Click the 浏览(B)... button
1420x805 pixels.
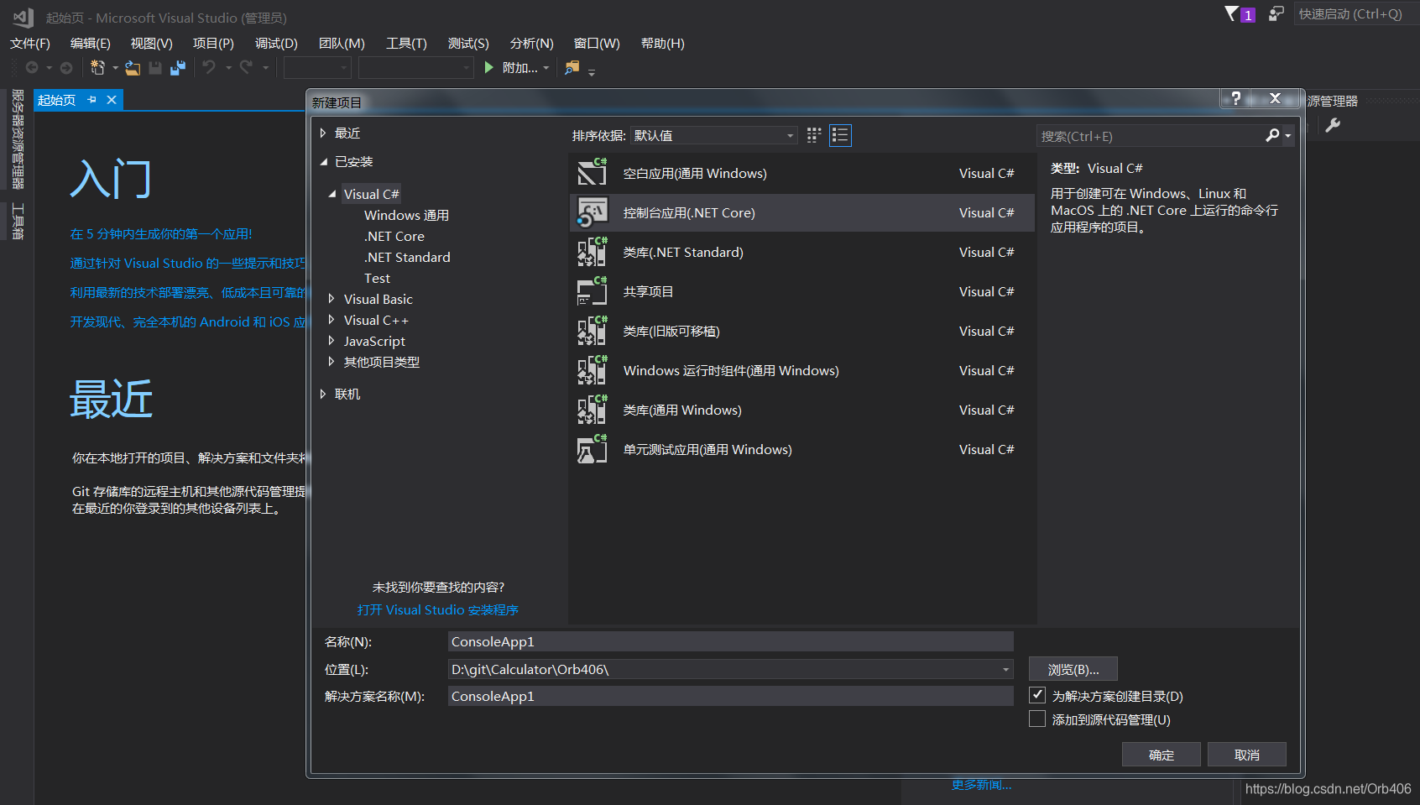tap(1073, 669)
